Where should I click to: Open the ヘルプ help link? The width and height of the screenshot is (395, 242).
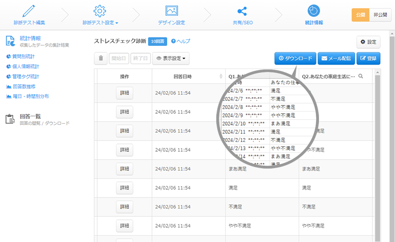coord(180,41)
